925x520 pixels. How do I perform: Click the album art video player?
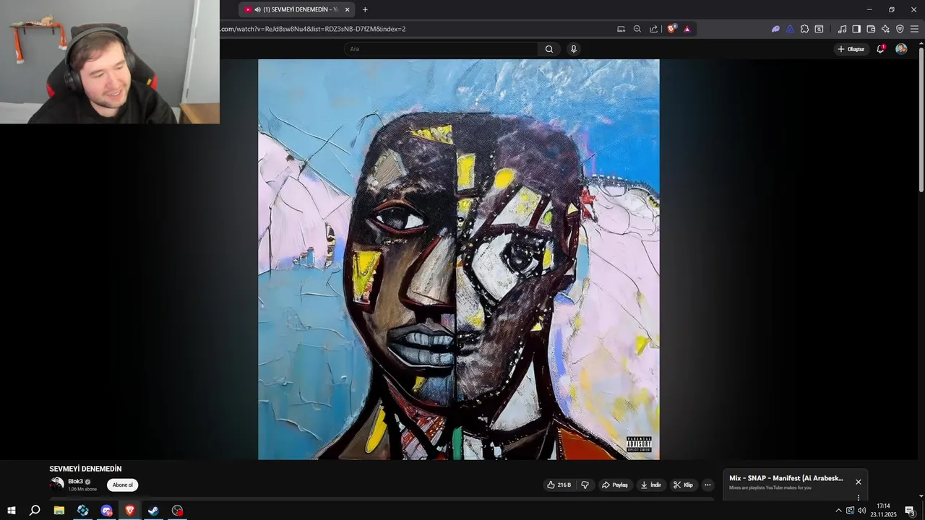[459, 259]
